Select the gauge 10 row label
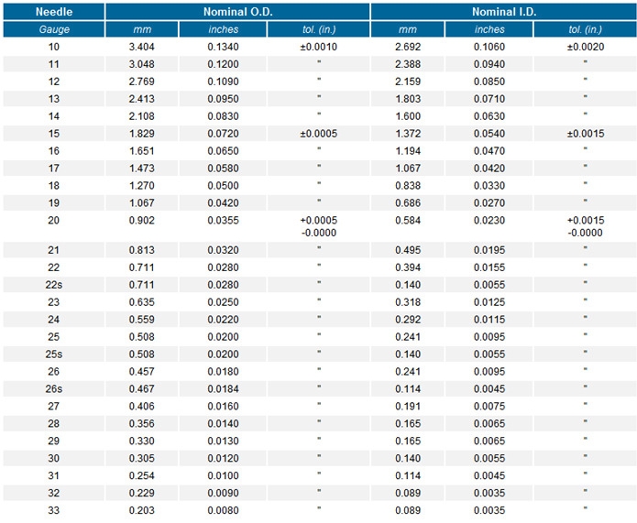Image resolution: width=637 pixels, height=523 pixels. (x=53, y=47)
